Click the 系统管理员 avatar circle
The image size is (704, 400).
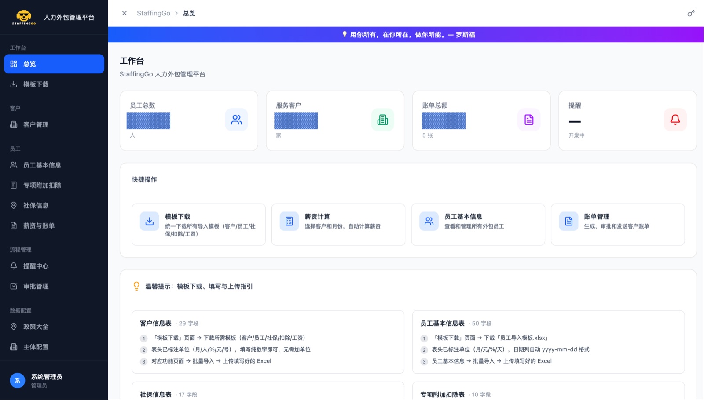(x=18, y=381)
